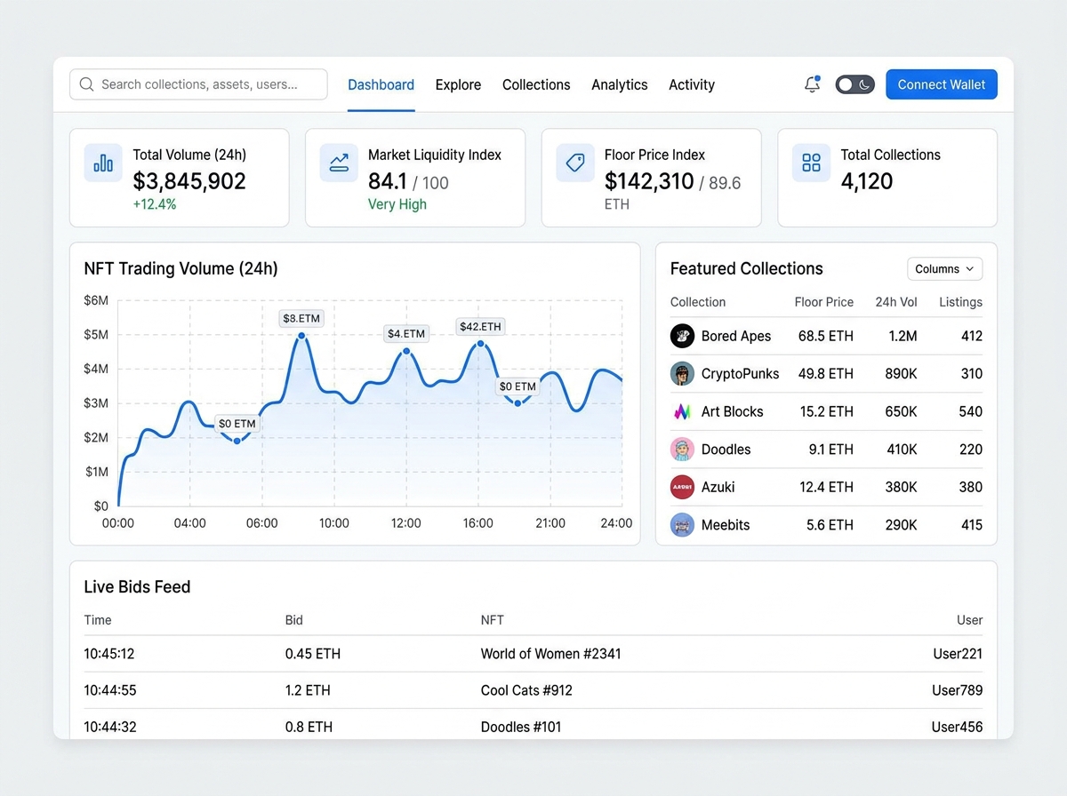Click the 0.45 ETH bid value

coord(313,654)
